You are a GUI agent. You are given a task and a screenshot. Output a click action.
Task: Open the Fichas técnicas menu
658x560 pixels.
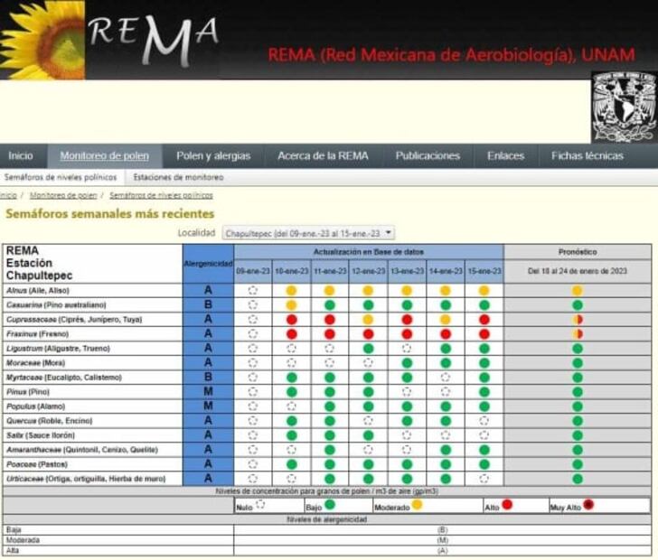point(587,155)
